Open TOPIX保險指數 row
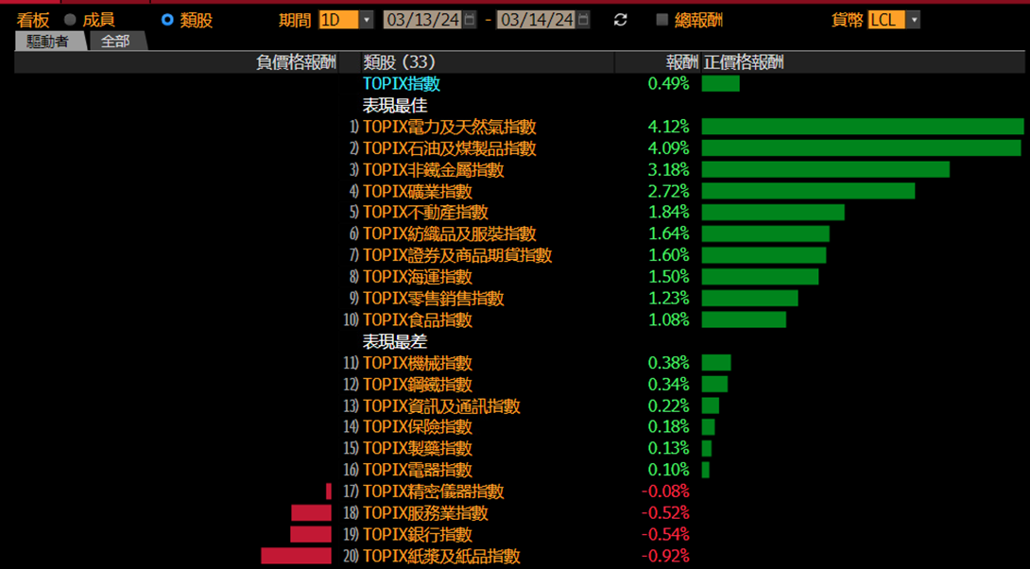The height and width of the screenshot is (569, 1030). pos(417,426)
